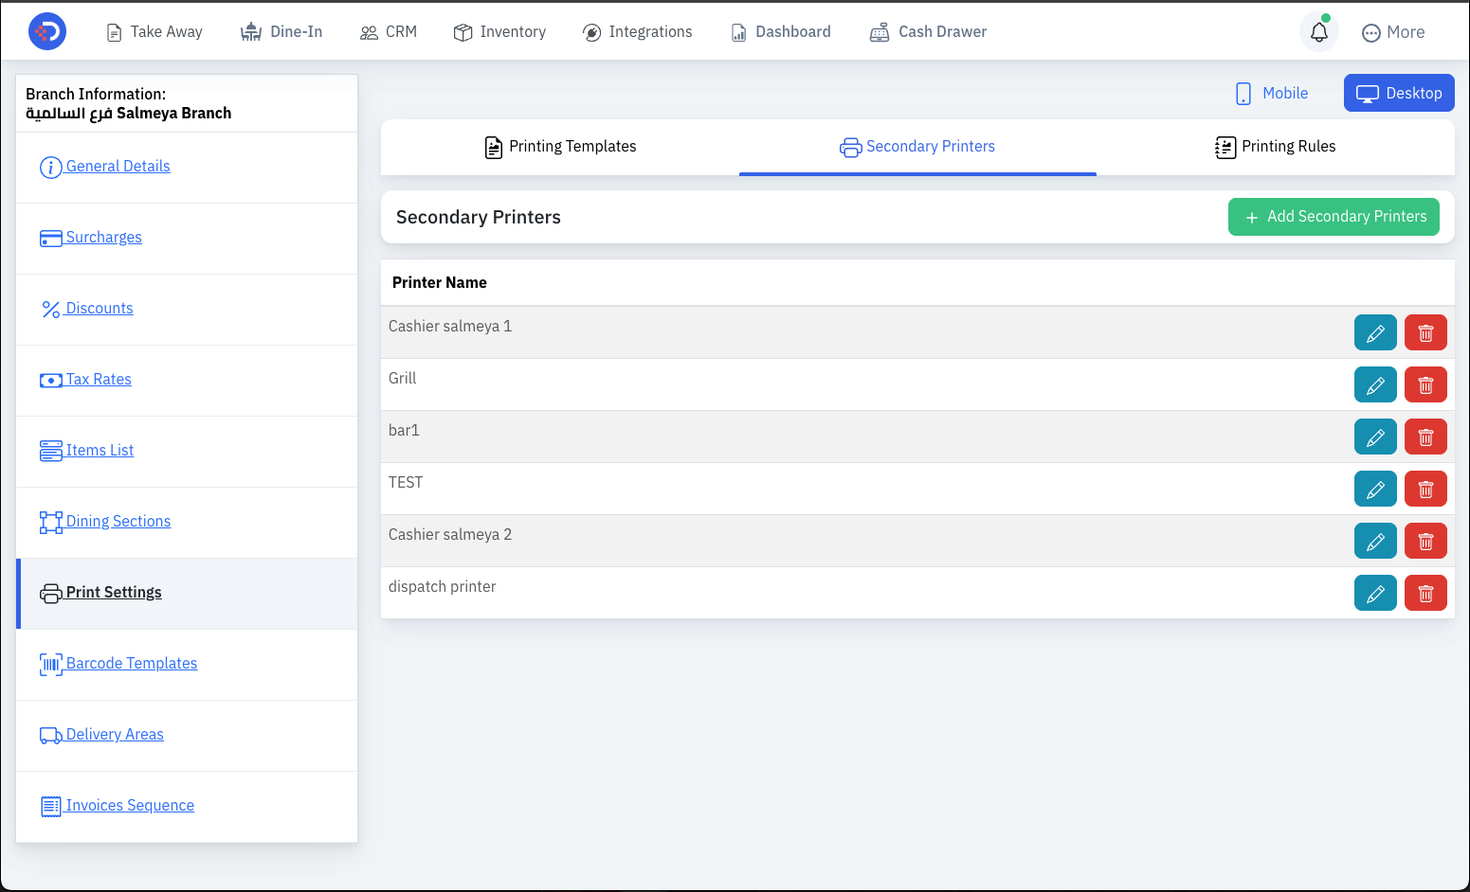The width and height of the screenshot is (1470, 892).
Task: Switch to the Mobile view
Action: pos(1272,93)
